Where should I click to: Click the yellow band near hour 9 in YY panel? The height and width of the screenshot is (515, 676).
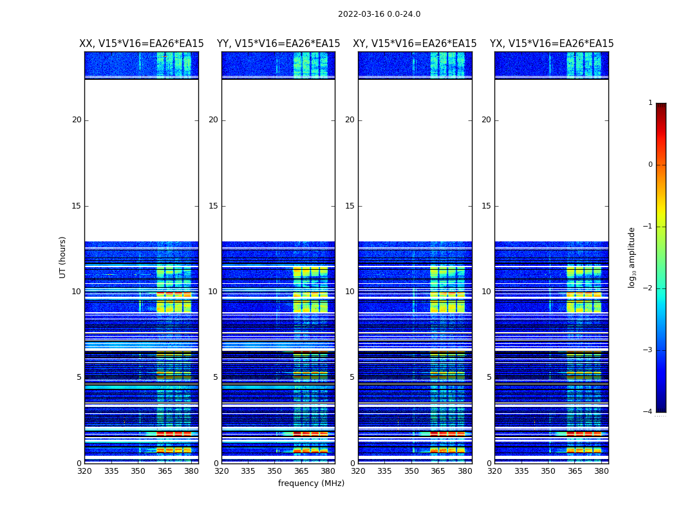pos(310,307)
